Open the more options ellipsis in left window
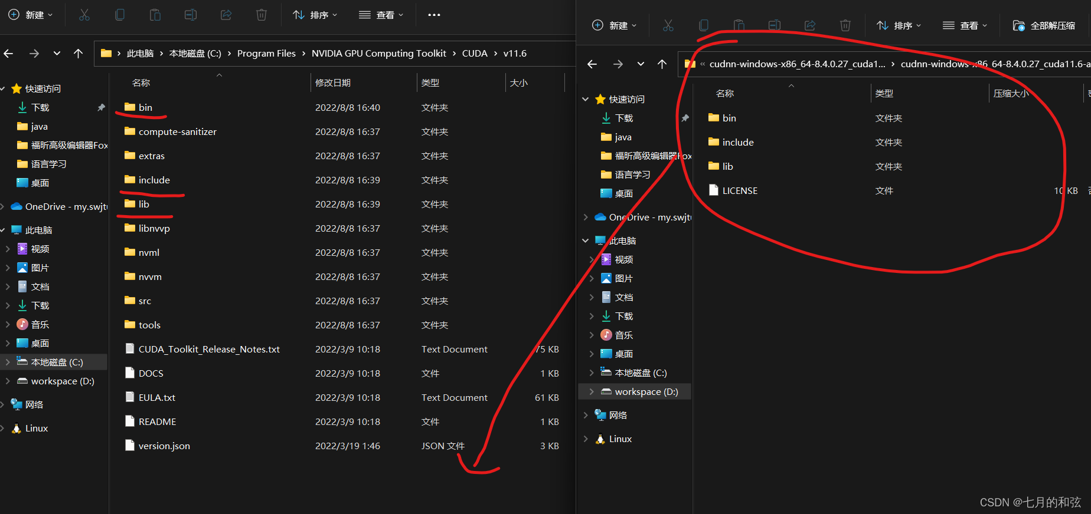 [434, 15]
